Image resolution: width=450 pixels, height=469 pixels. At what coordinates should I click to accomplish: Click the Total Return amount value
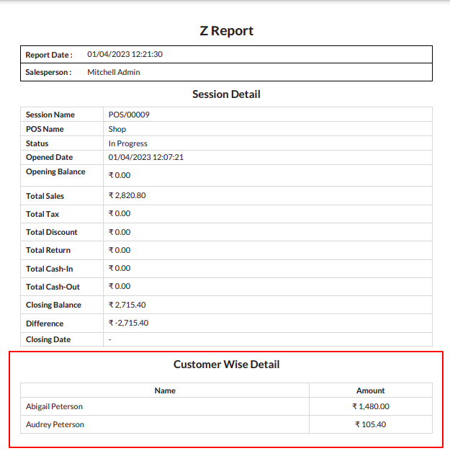[x=120, y=250]
